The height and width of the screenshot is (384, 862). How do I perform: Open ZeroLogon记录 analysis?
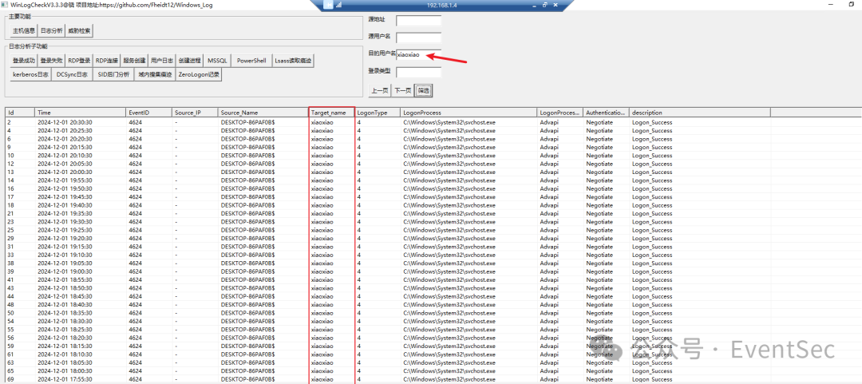click(199, 74)
